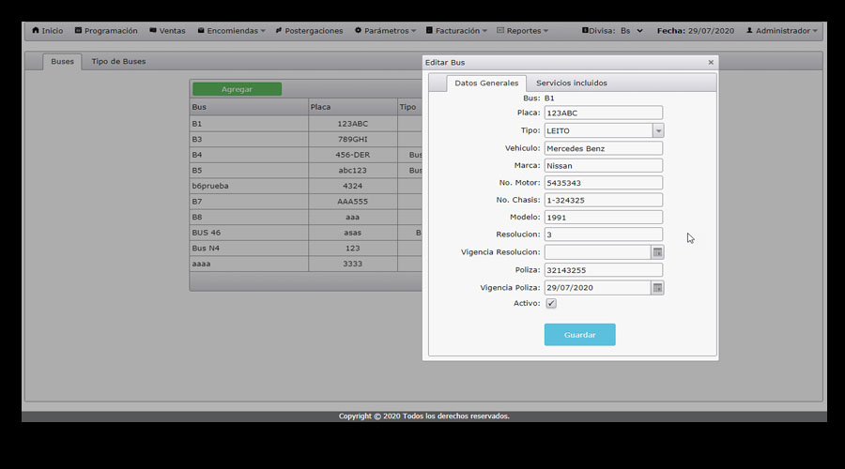
Task: Select the Bus N4 row
Action: click(x=306, y=249)
